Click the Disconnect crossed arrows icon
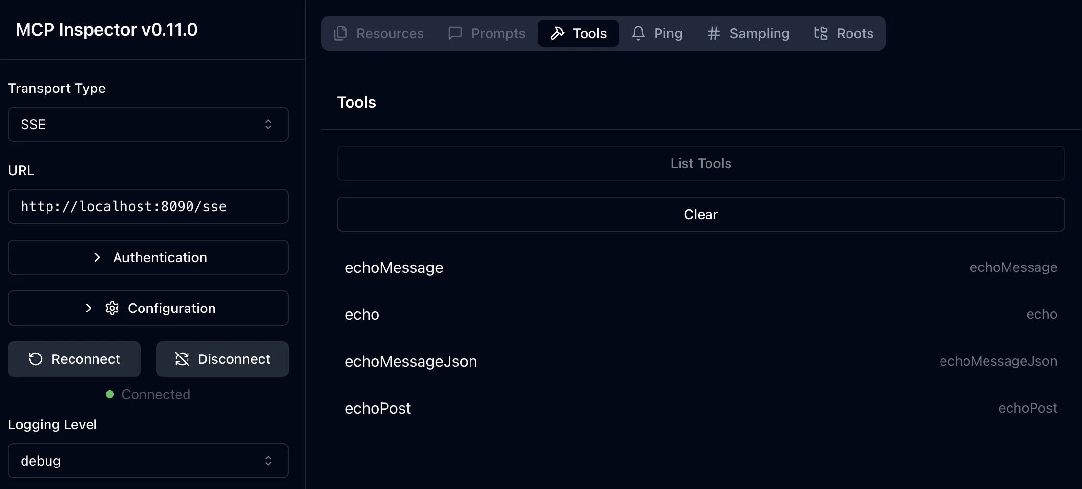Viewport: 1082px width, 489px height. [x=182, y=359]
